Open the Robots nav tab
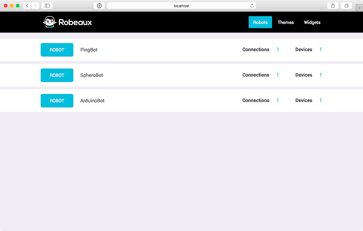The height and width of the screenshot is (231, 363). tap(260, 22)
